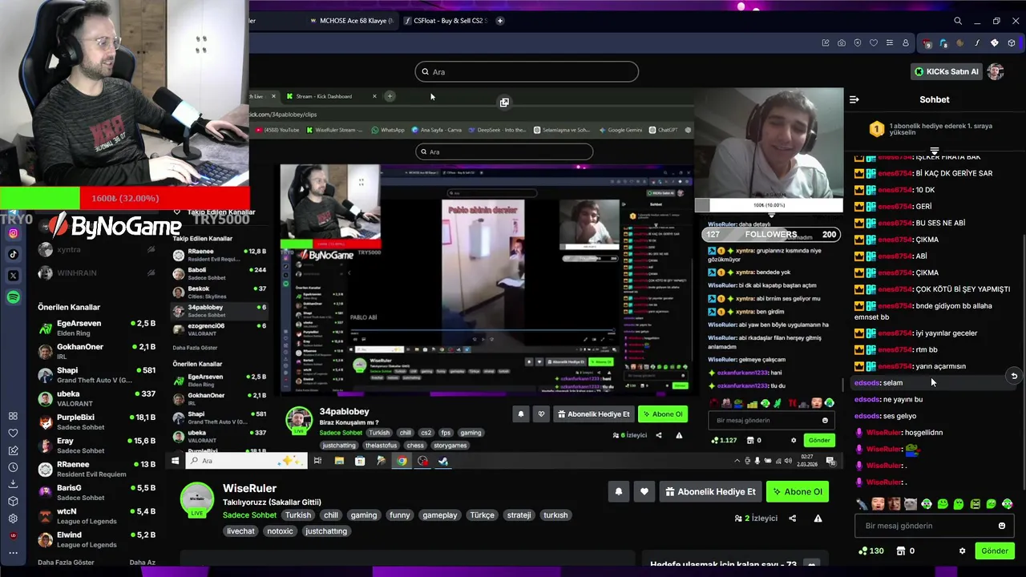
Task: Open the emoji picker in the message box
Action: 1002,526
